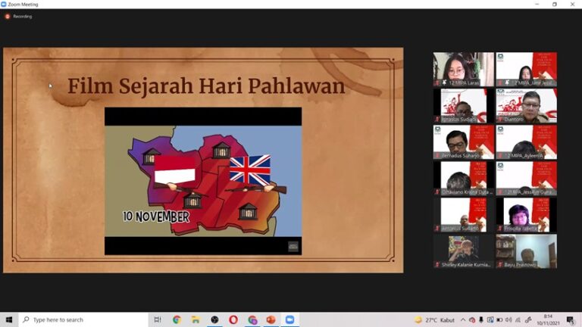
Task: Launch Opera browser from the taskbar
Action: 233,320
